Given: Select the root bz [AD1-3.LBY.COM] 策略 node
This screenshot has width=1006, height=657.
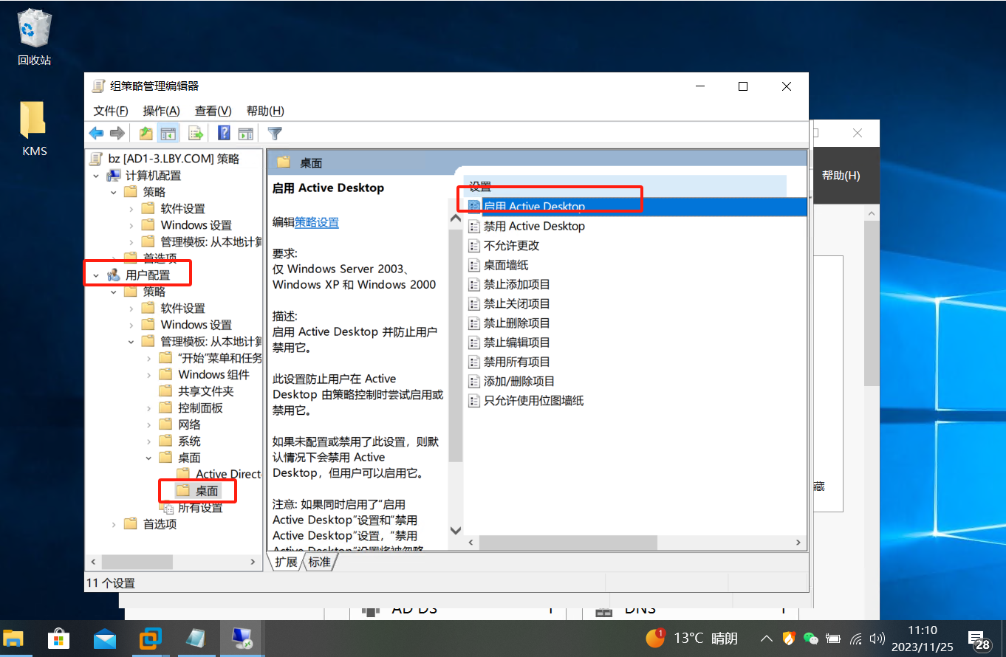Looking at the screenshot, I should (164, 159).
